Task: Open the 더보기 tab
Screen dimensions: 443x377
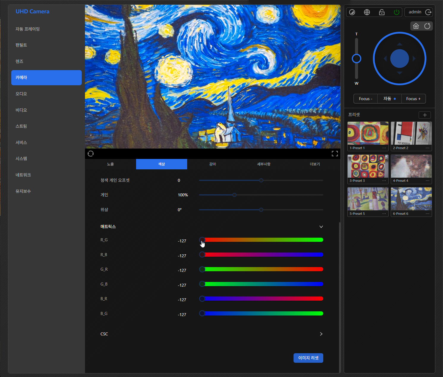Action: [315, 164]
